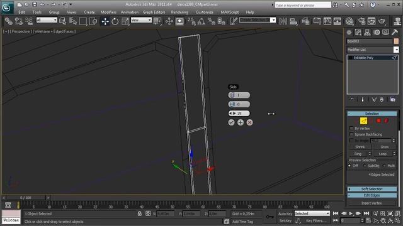The width and height of the screenshot is (403, 226).
Task: Click the object color swatch
Action: point(396,41)
